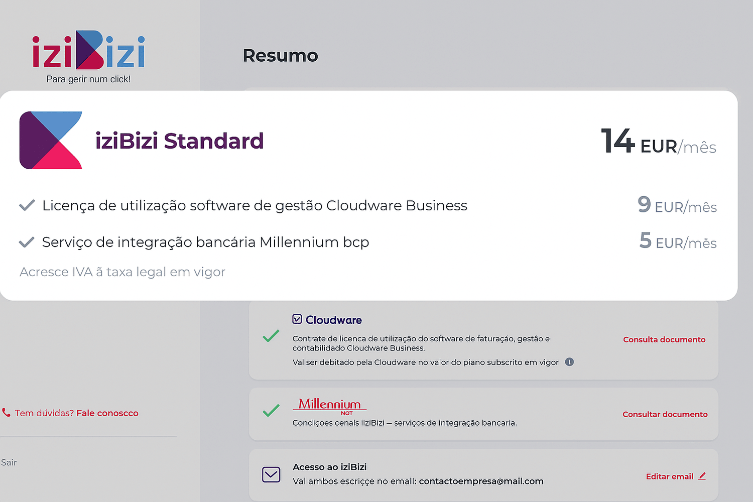Click the Tem dúvidas? Fale conosco link
This screenshot has height=502, width=753.
[x=76, y=413]
